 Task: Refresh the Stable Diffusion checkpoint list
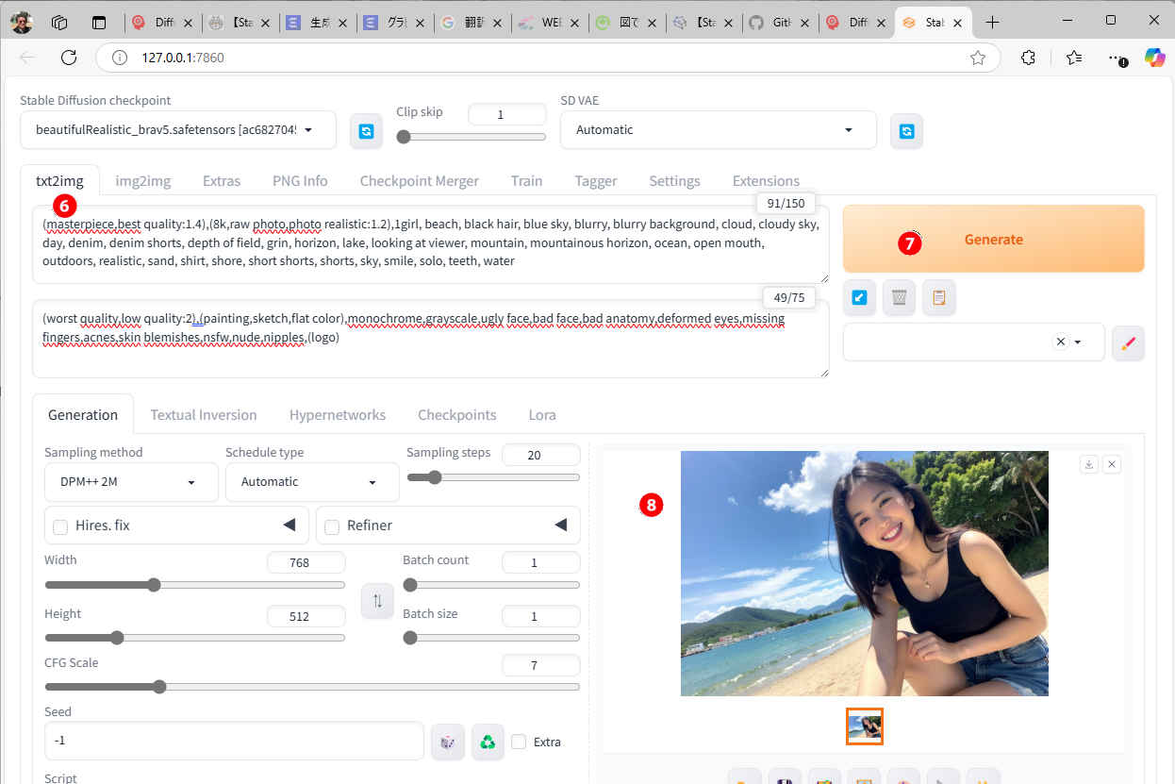[x=366, y=131]
